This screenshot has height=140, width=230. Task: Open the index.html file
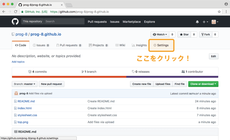(25, 108)
